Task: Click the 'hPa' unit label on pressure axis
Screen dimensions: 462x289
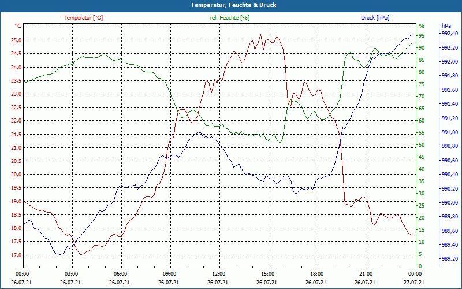Action: pyautogui.click(x=446, y=26)
